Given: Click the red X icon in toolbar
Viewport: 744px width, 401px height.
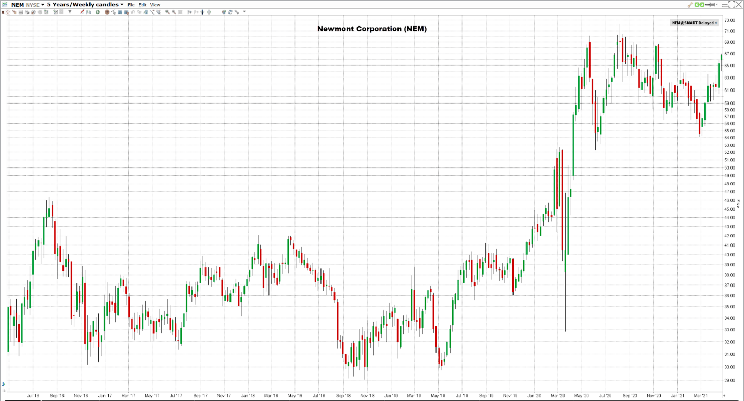Looking at the screenshot, I should point(3,12).
